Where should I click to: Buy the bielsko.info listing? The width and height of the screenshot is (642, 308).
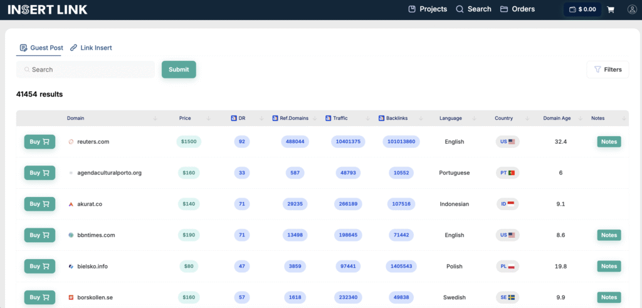[39, 266]
